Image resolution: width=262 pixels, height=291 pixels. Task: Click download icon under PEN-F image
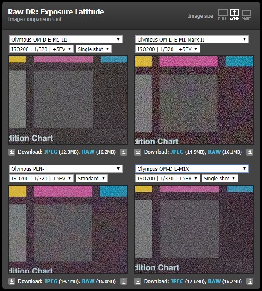[x=12, y=281]
